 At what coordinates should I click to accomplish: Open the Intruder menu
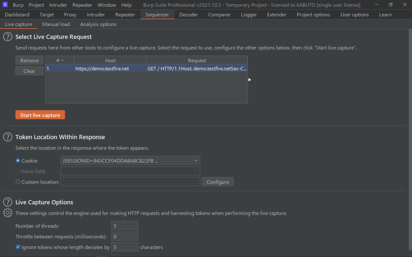pos(58,5)
